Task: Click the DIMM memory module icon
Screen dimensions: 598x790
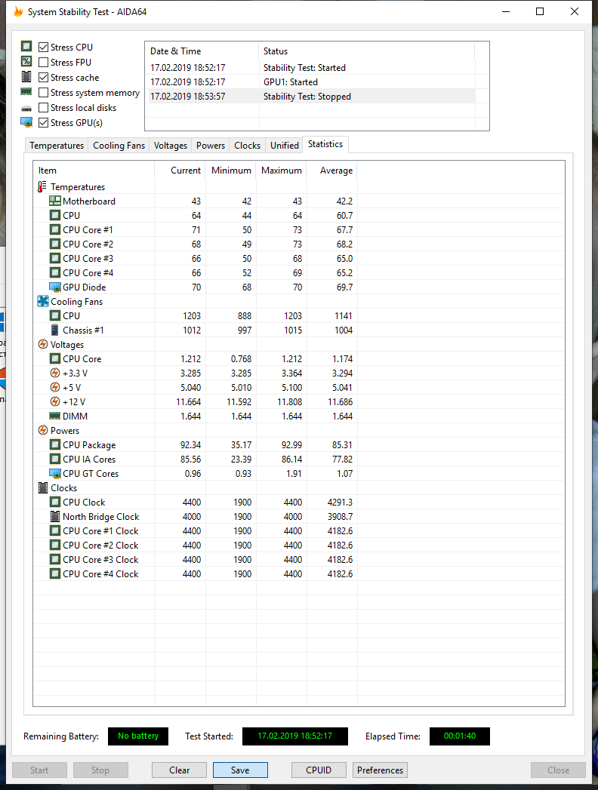Action: [55, 417]
